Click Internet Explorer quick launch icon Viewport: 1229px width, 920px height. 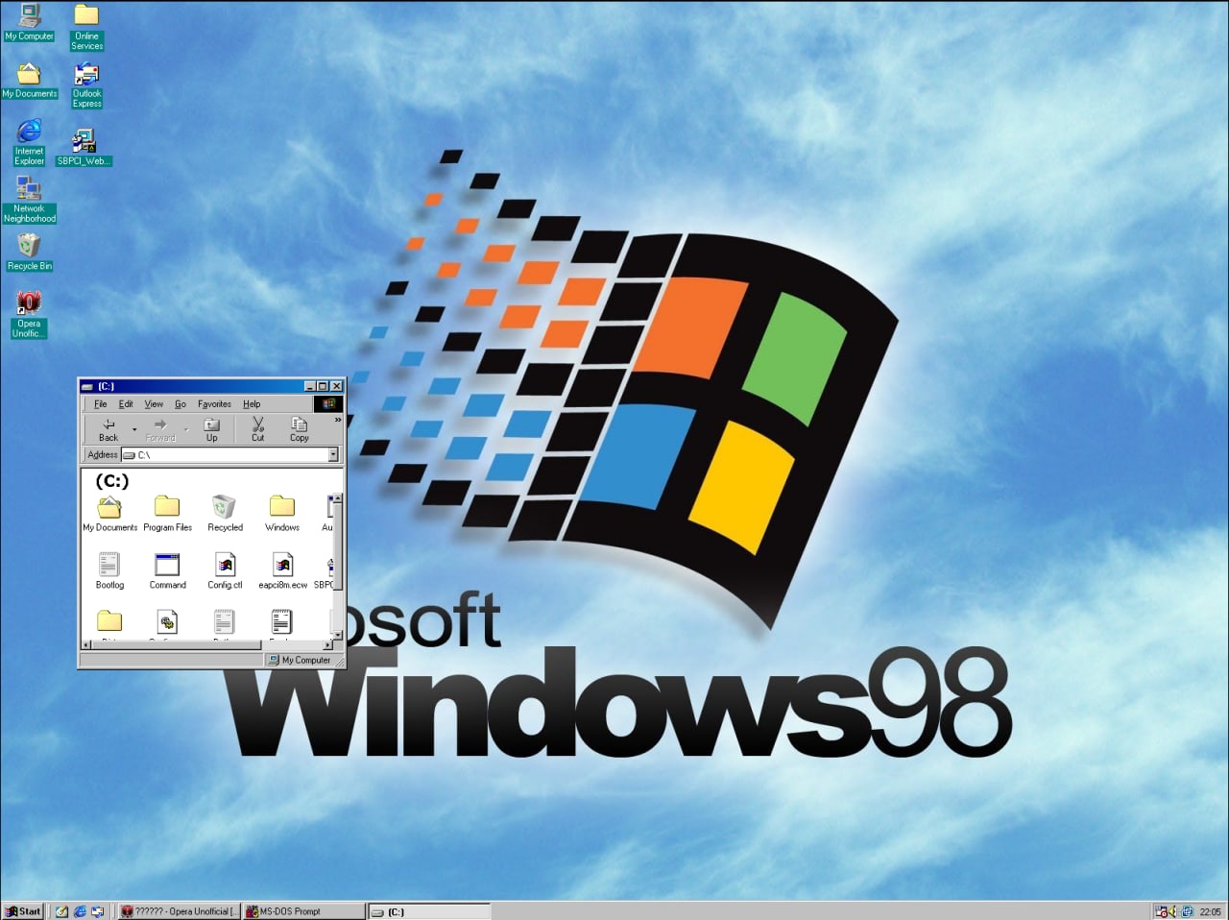point(80,911)
